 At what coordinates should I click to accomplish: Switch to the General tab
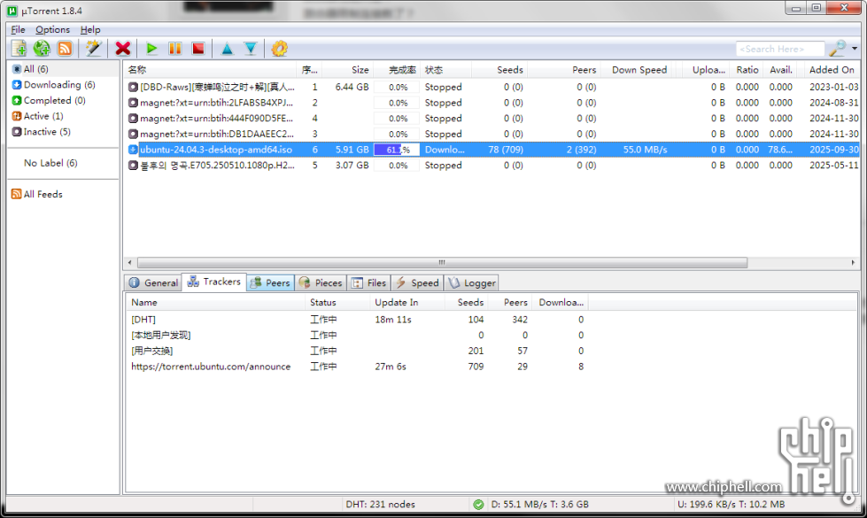(x=153, y=282)
